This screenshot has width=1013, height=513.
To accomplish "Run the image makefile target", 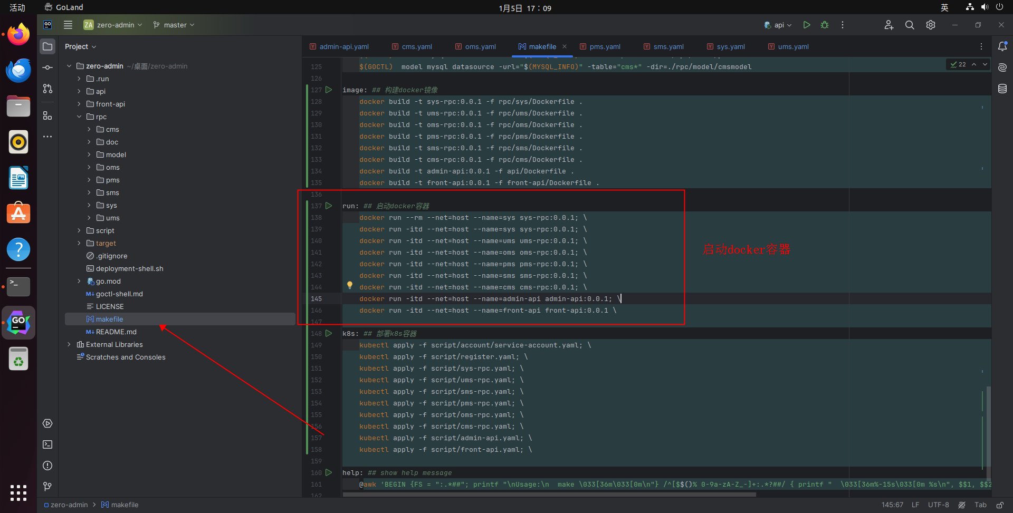I will [x=329, y=90].
